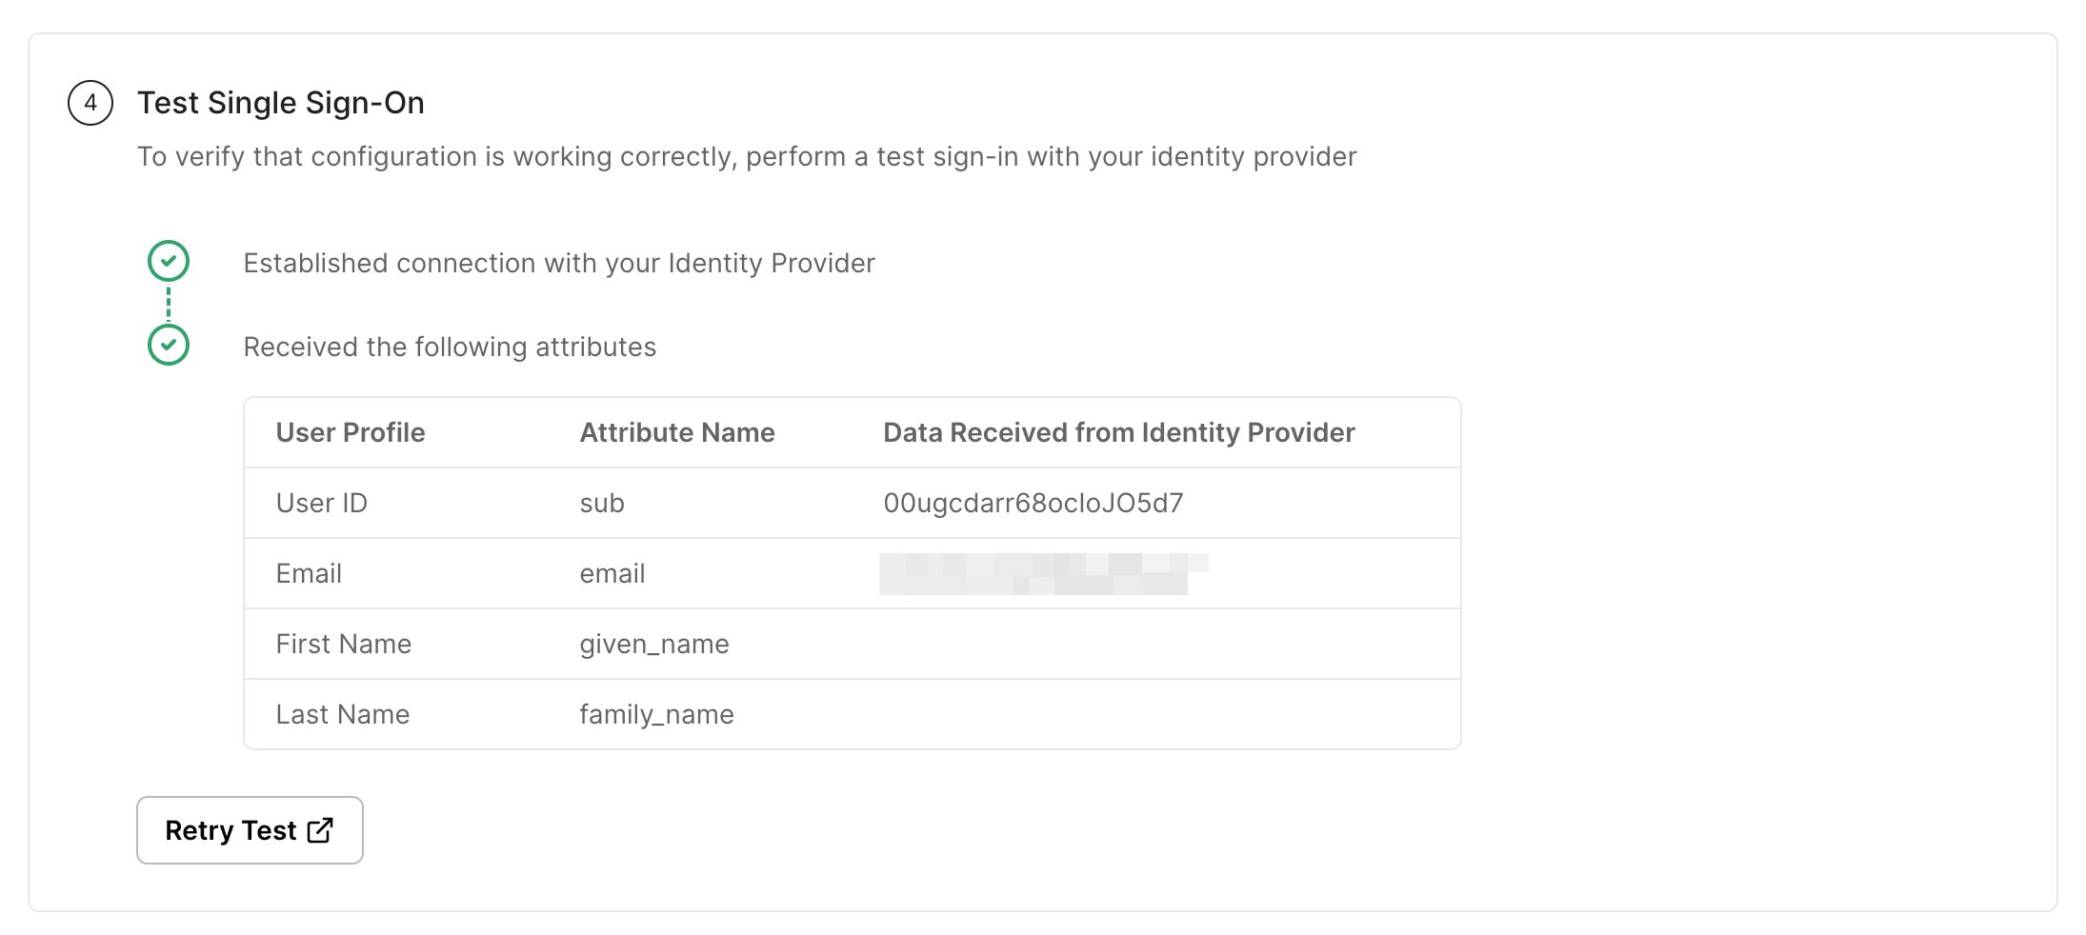Click the verification description text under the heading

click(x=747, y=156)
